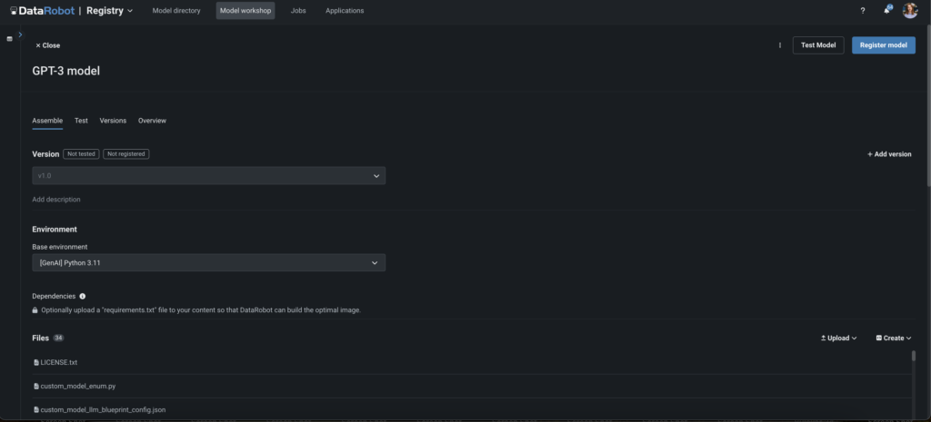Click the help question mark icon
Viewport: 931px width, 422px height.
pos(863,11)
